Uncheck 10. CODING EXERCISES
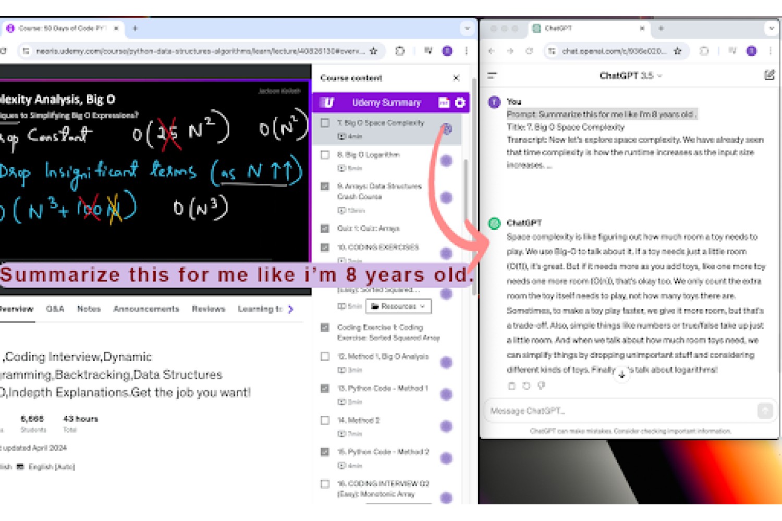The width and height of the screenshot is (782, 521). tap(325, 247)
